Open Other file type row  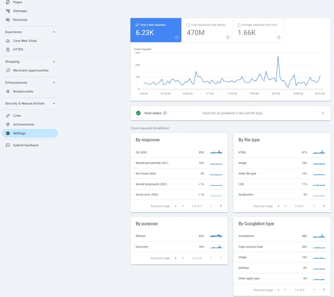pyautogui.click(x=282, y=173)
